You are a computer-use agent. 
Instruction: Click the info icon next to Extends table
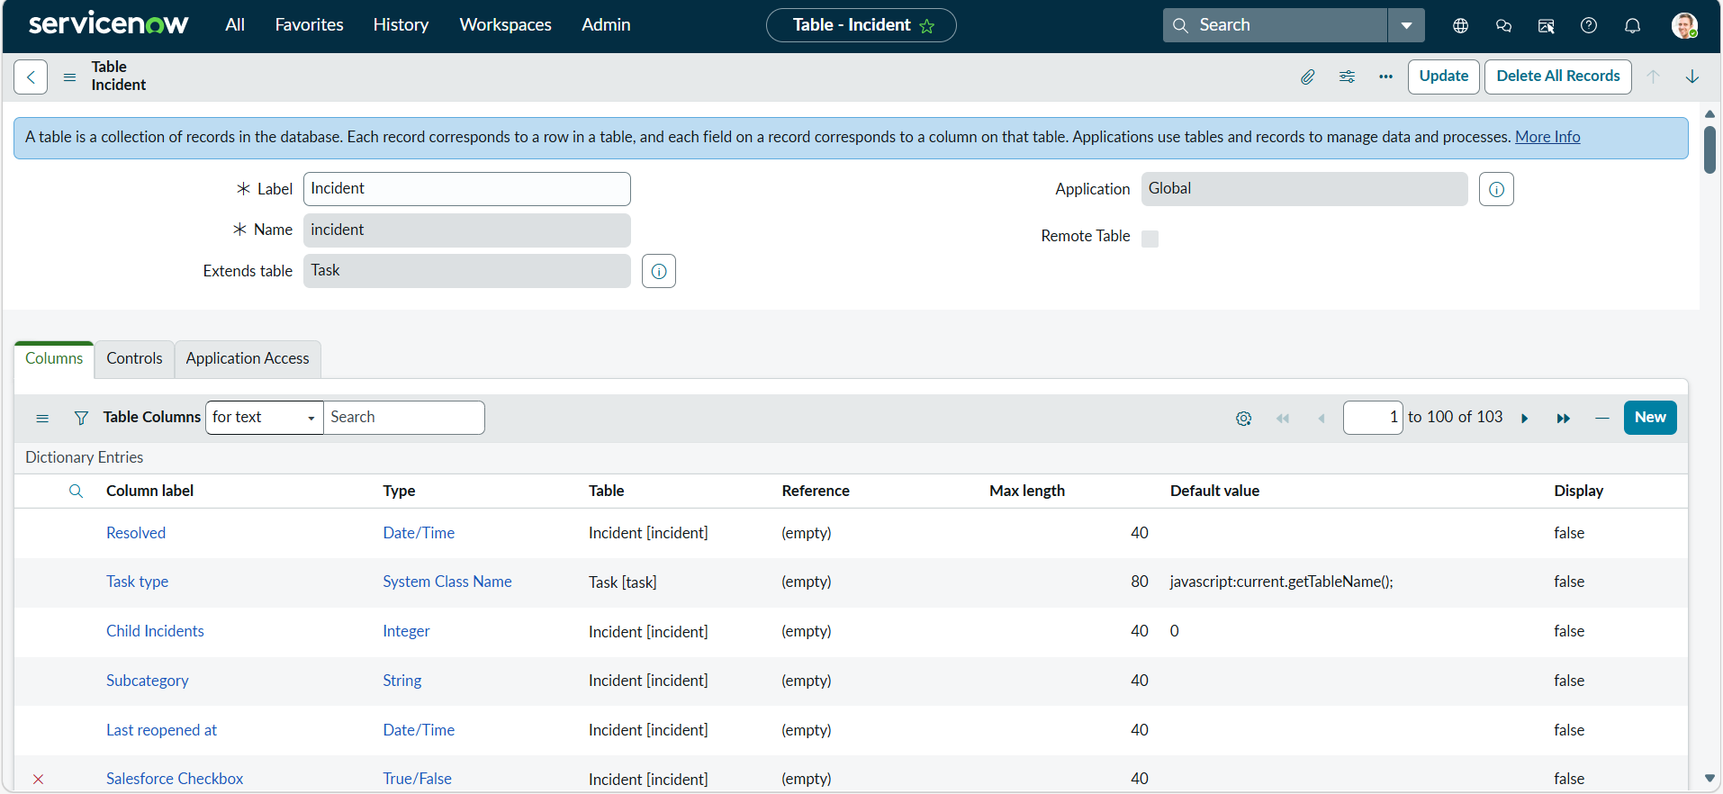pyautogui.click(x=659, y=271)
